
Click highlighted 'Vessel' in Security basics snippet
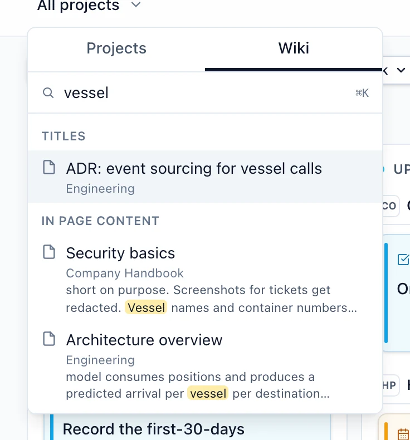click(146, 307)
